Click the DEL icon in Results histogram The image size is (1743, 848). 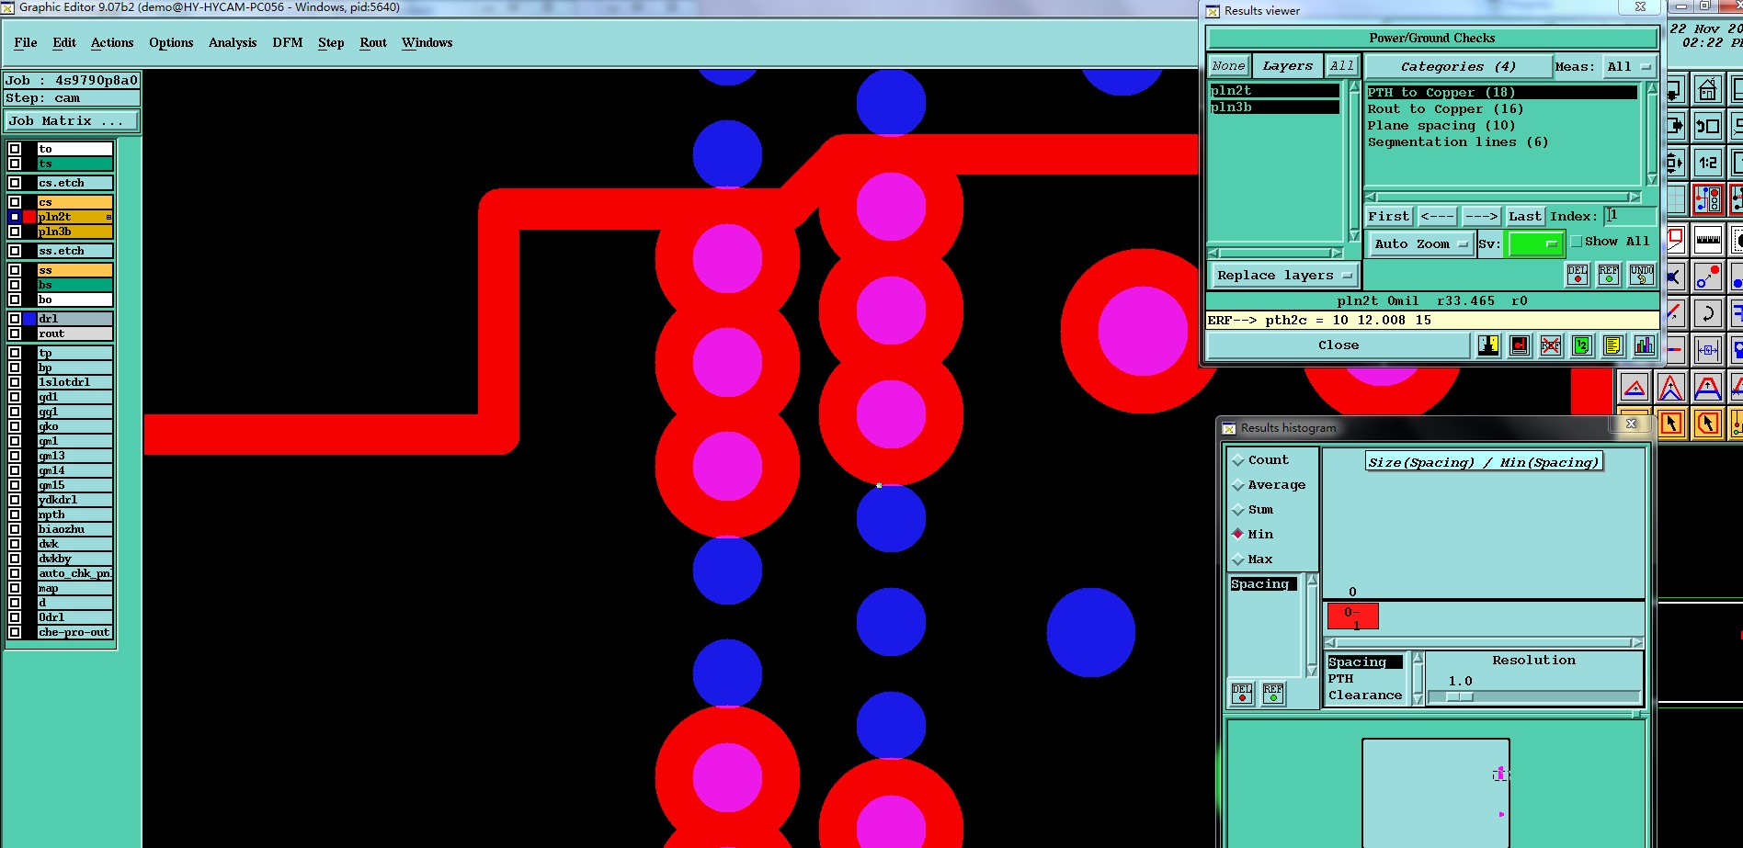pos(1242,693)
